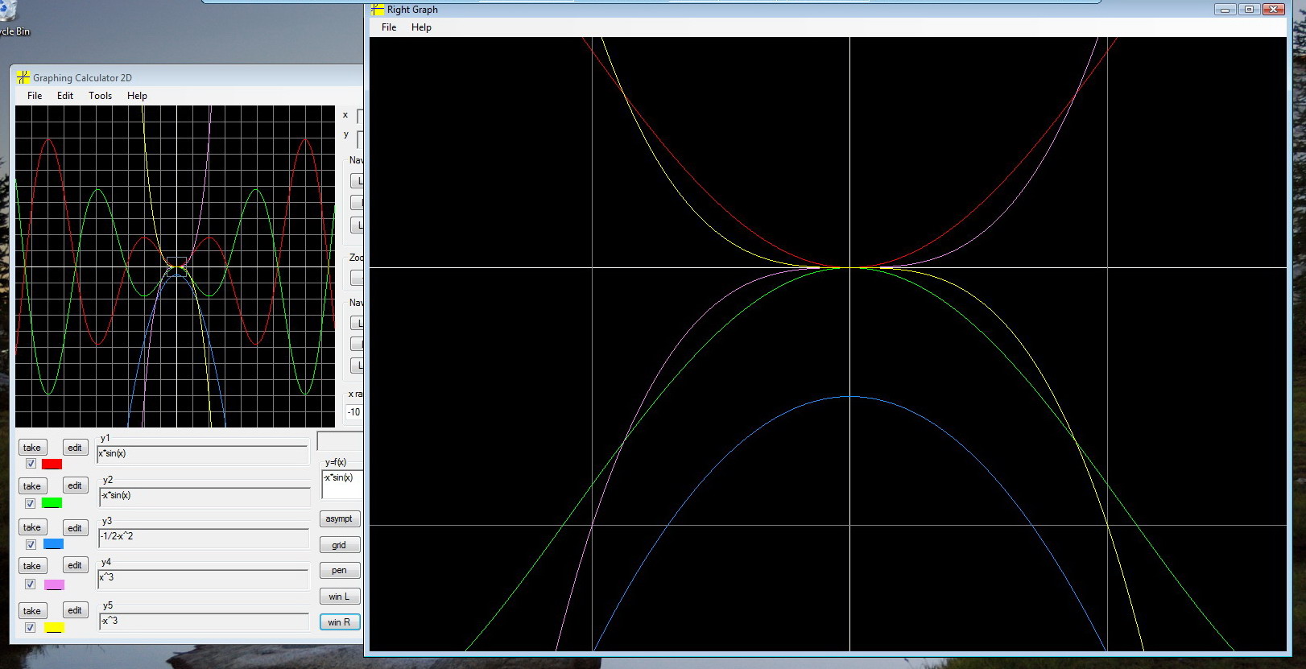Click the edit button for y2

point(75,485)
